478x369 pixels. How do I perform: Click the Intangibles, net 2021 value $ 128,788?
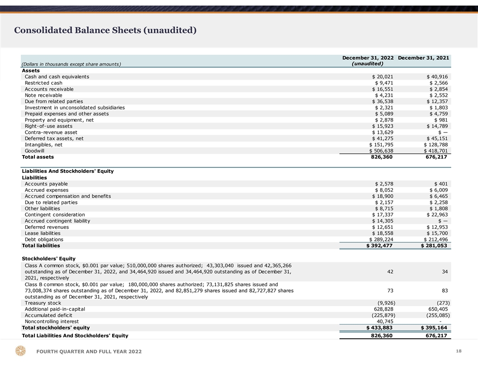435,145
